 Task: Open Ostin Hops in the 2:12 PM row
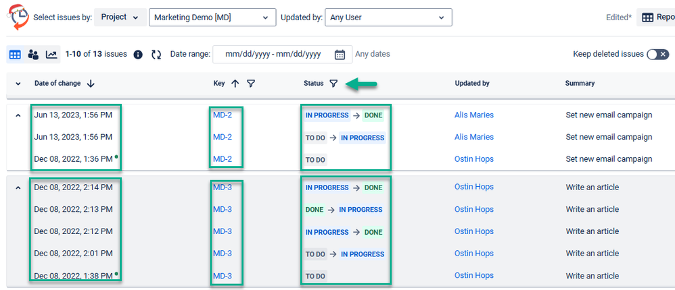[474, 231]
